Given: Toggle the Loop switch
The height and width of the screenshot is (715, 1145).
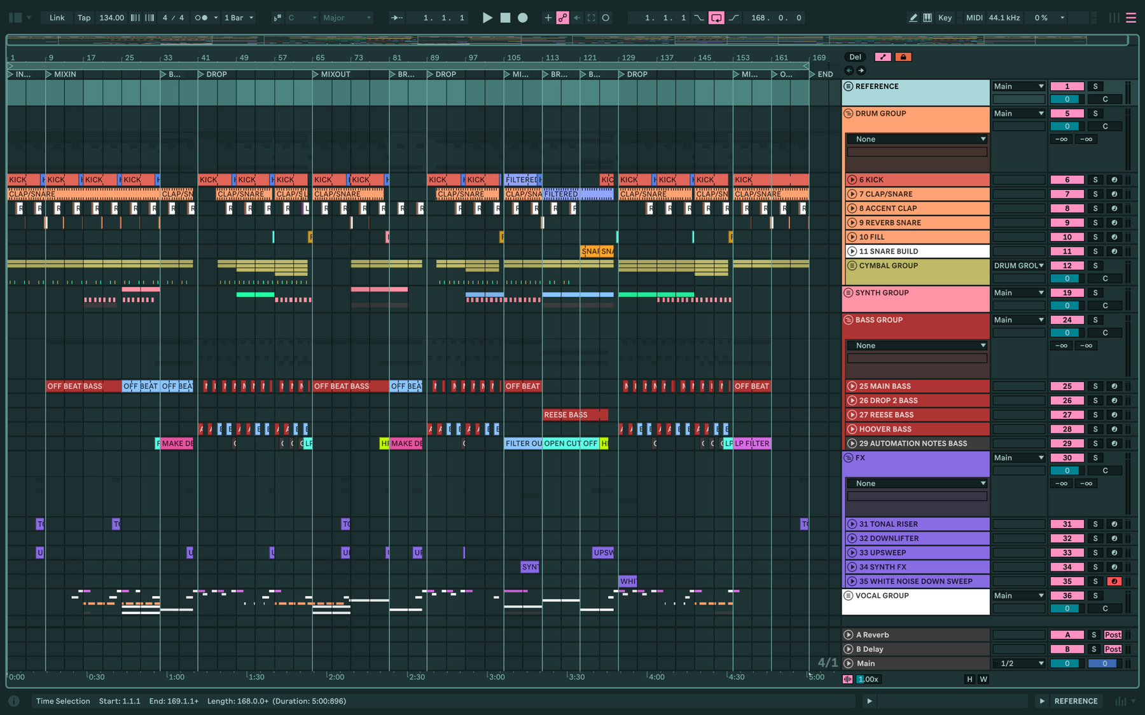Looking at the screenshot, I should 716,18.
